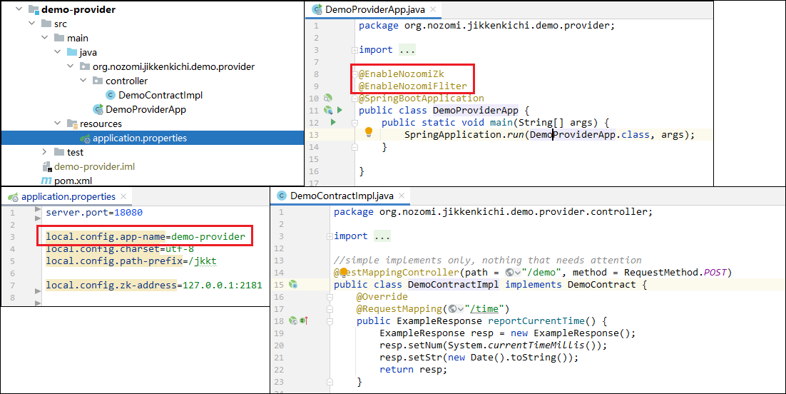
Task: Click Spring gutter icon beside DemoContractImpl class declaration
Action: click(x=294, y=284)
